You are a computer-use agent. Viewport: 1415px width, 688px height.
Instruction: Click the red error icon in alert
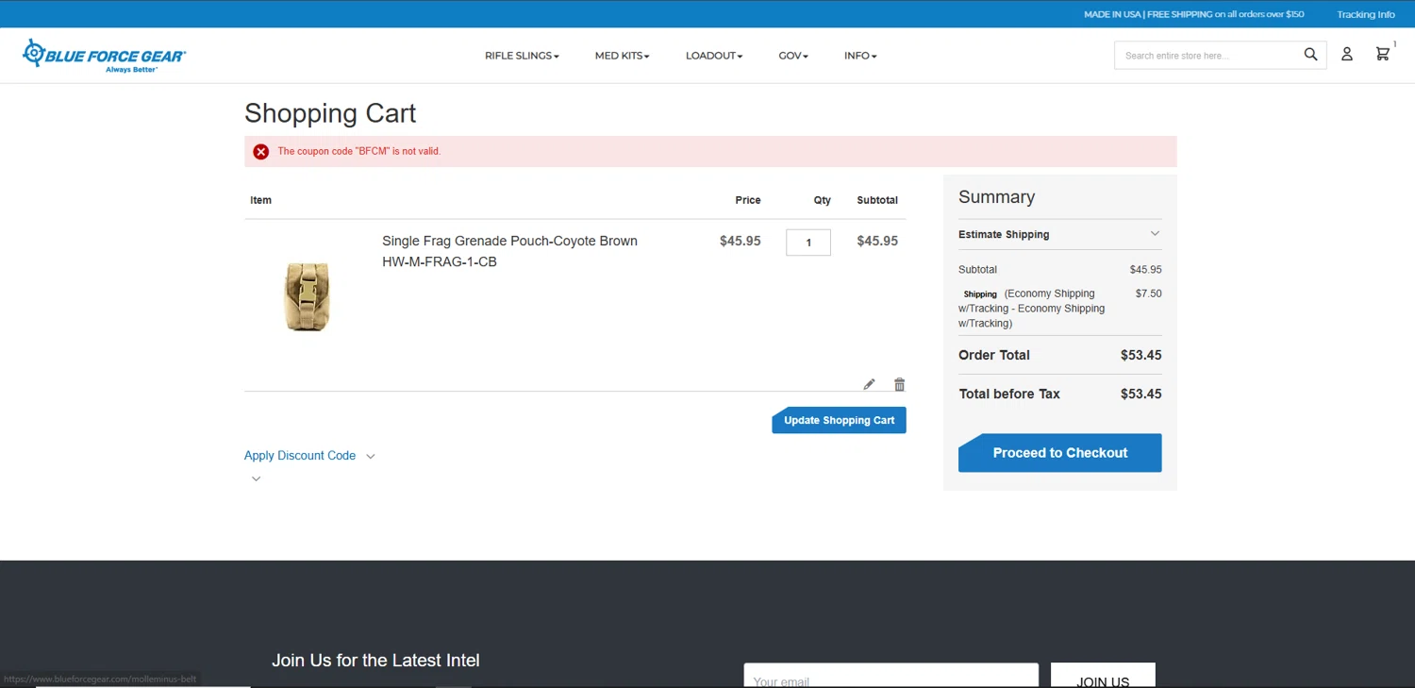click(261, 152)
